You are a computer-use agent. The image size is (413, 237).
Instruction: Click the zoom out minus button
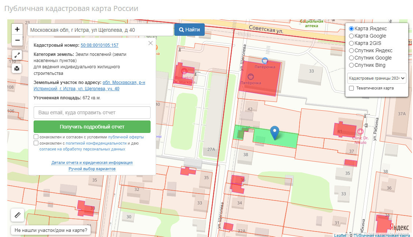(17, 40)
